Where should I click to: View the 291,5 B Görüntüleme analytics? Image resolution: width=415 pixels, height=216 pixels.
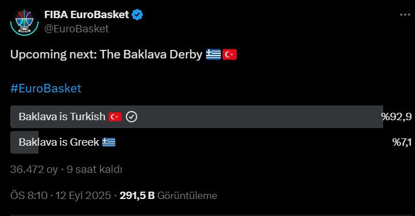[x=169, y=196]
